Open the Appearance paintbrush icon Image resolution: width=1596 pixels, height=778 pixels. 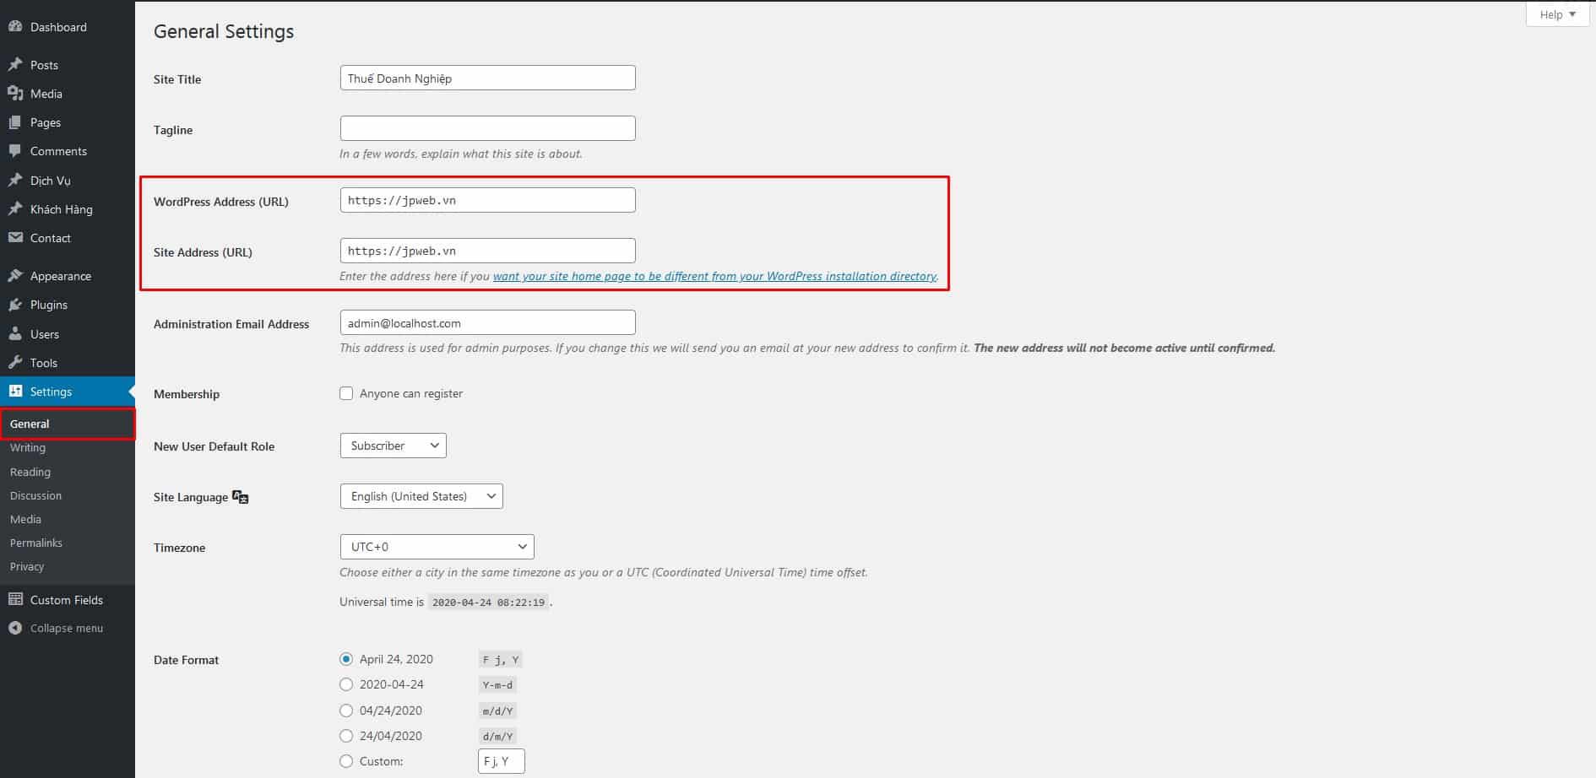[16, 275]
